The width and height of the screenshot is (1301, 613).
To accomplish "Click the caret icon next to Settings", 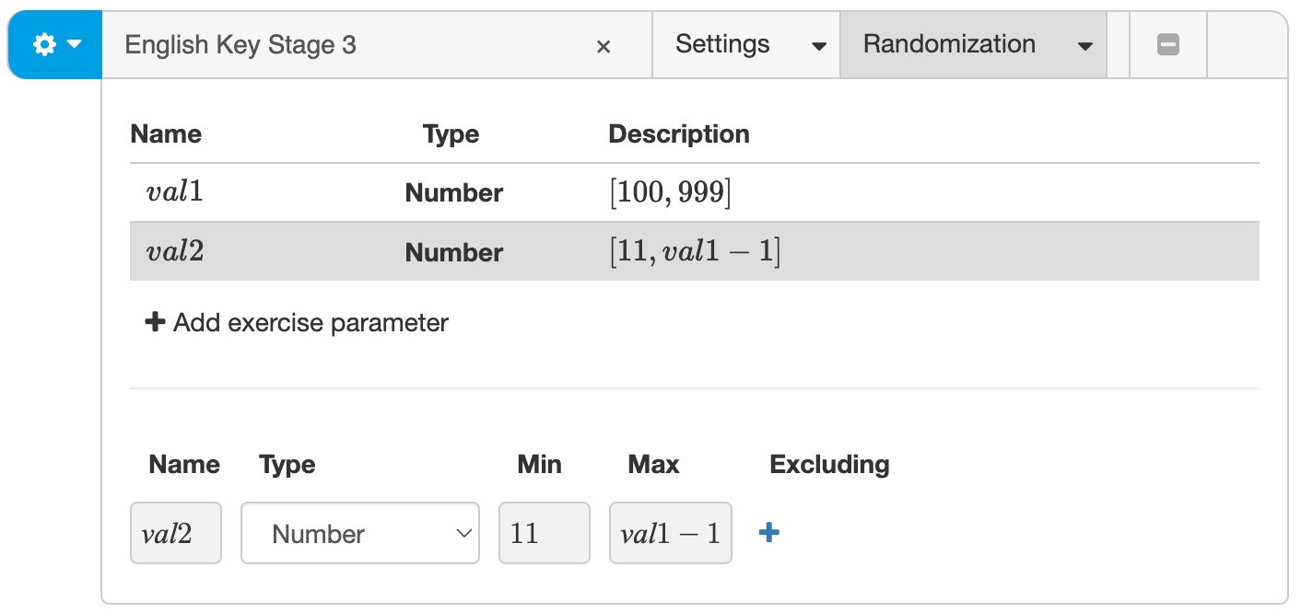I will [x=819, y=44].
